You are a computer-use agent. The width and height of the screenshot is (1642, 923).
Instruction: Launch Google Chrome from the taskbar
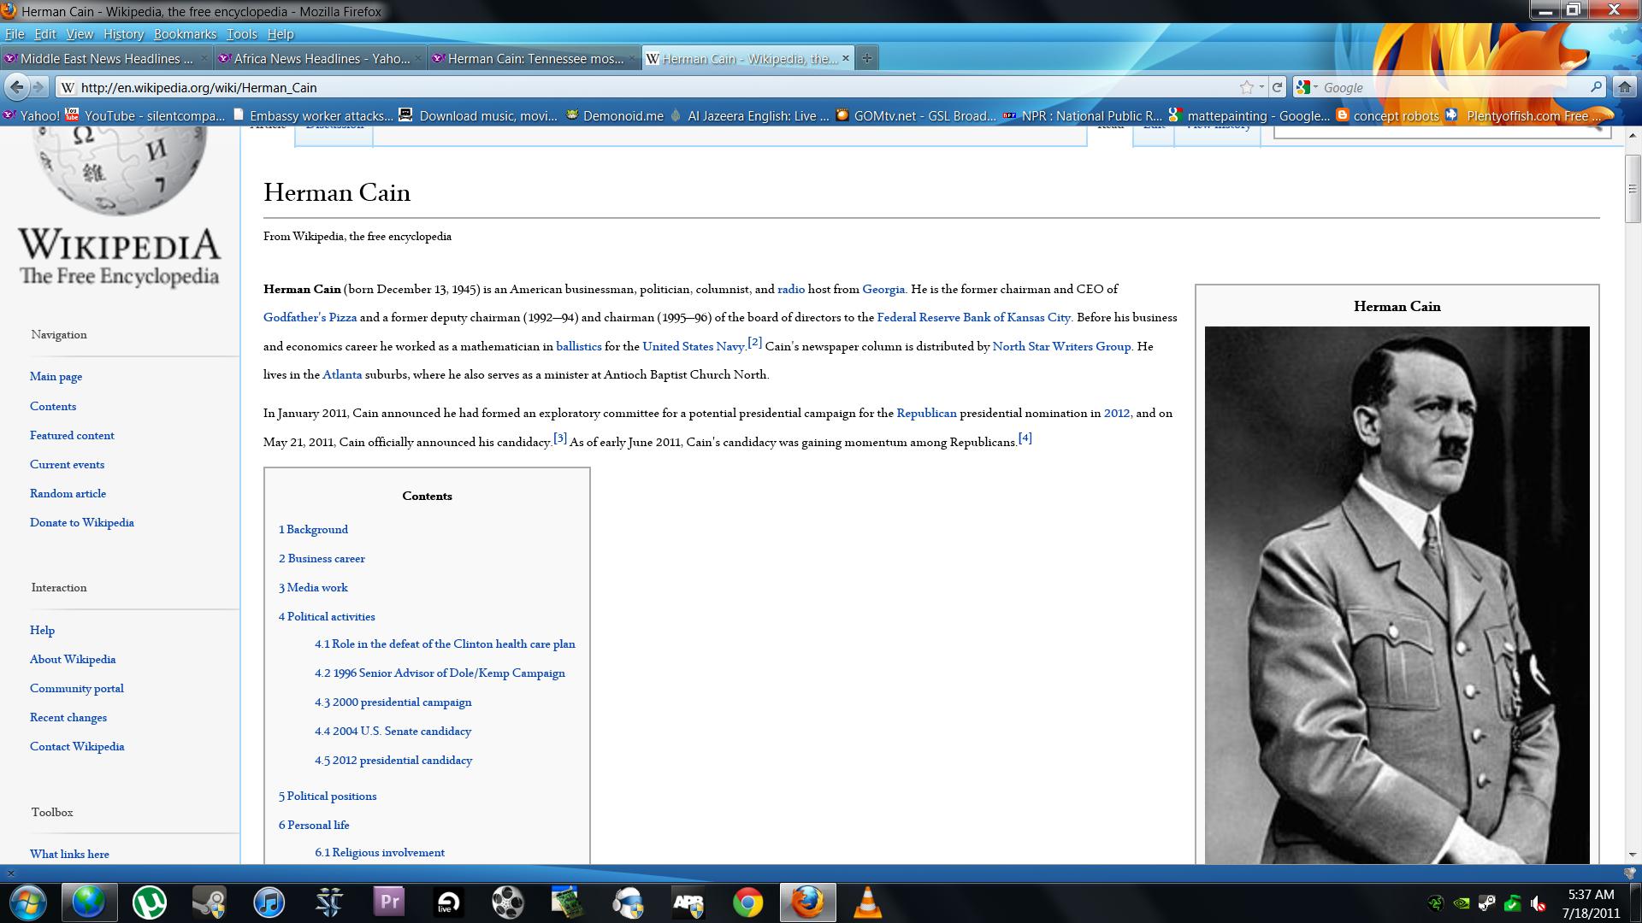pyautogui.click(x=747, y=902)
